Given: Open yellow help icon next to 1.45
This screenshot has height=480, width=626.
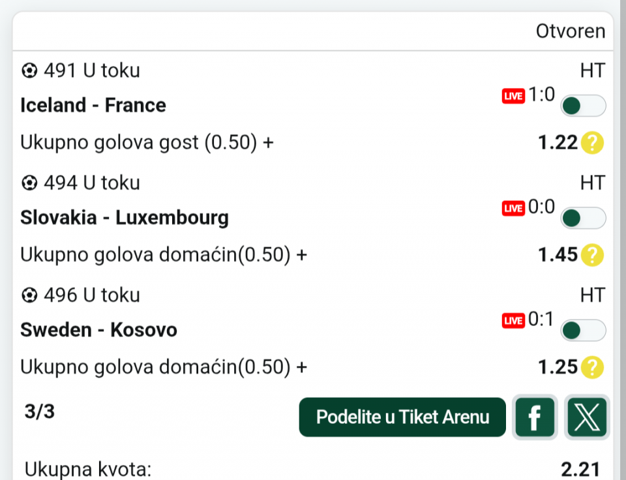Looking at the screenshot, I should click(x=592, y=255).
